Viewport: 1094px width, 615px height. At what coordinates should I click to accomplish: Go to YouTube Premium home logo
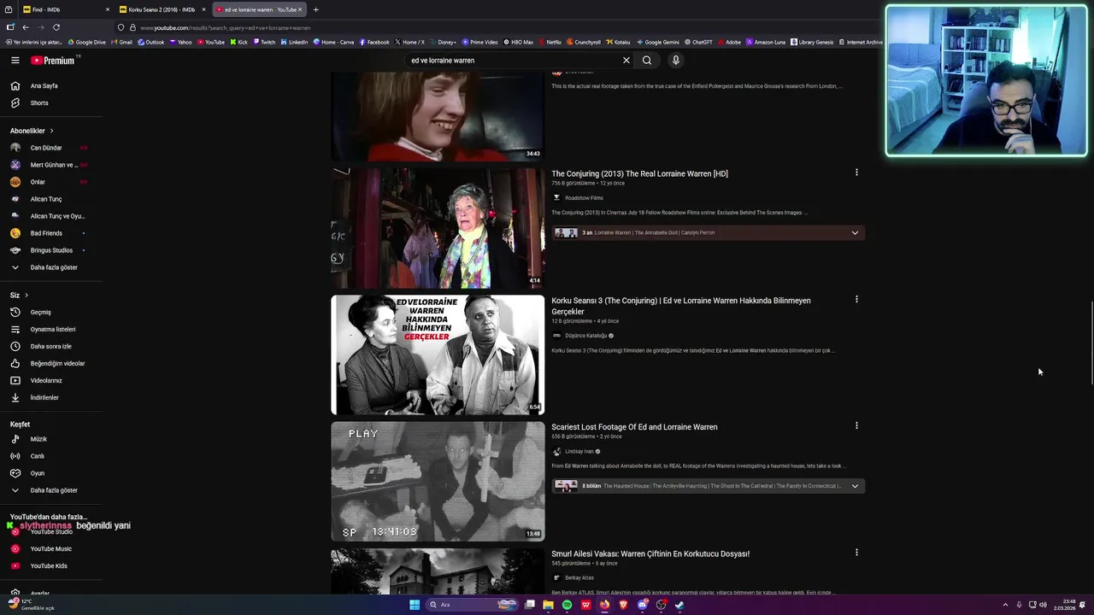point(54,61)
